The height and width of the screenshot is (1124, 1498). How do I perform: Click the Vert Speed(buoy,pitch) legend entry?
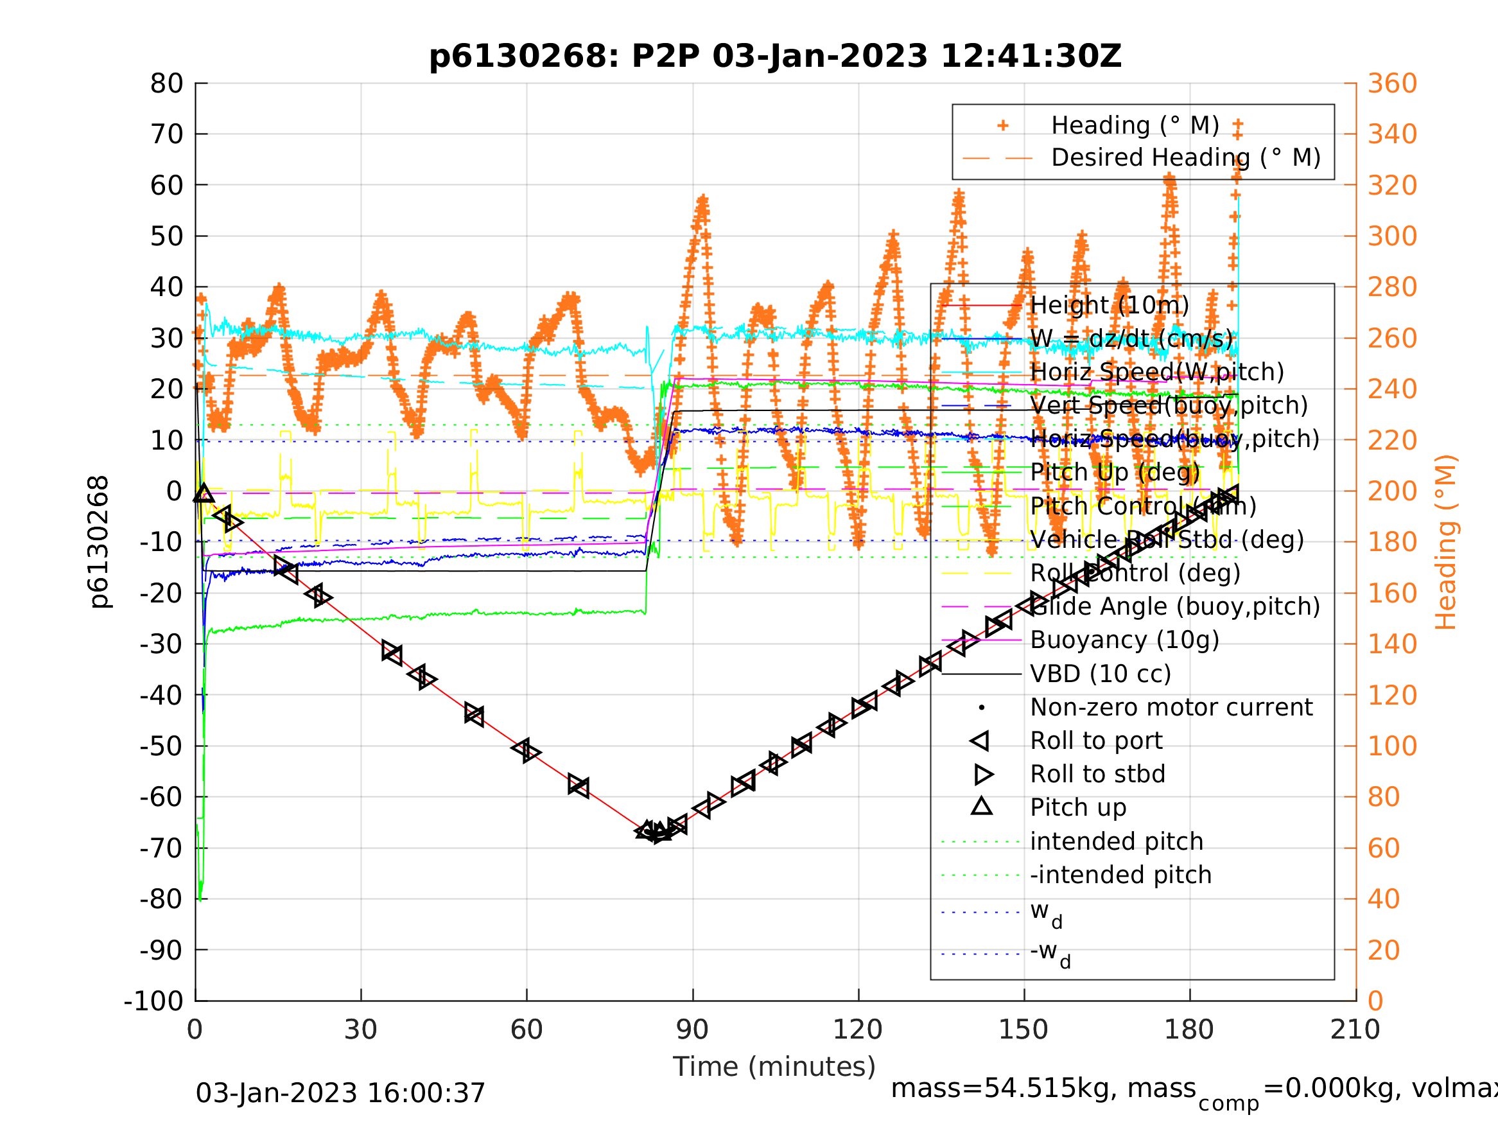(1169, 405)
